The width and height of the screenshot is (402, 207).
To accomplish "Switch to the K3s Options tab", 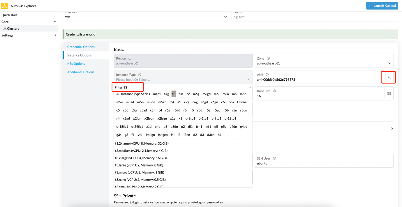I will (76, 63).
